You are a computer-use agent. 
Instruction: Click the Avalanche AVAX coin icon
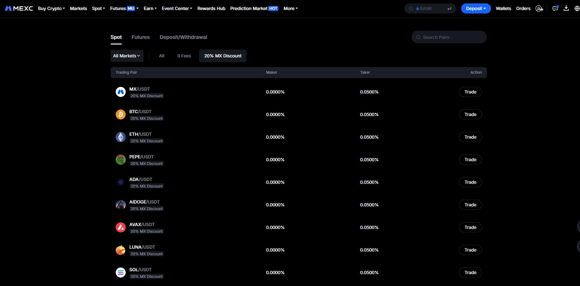click(x=121, y=227)
